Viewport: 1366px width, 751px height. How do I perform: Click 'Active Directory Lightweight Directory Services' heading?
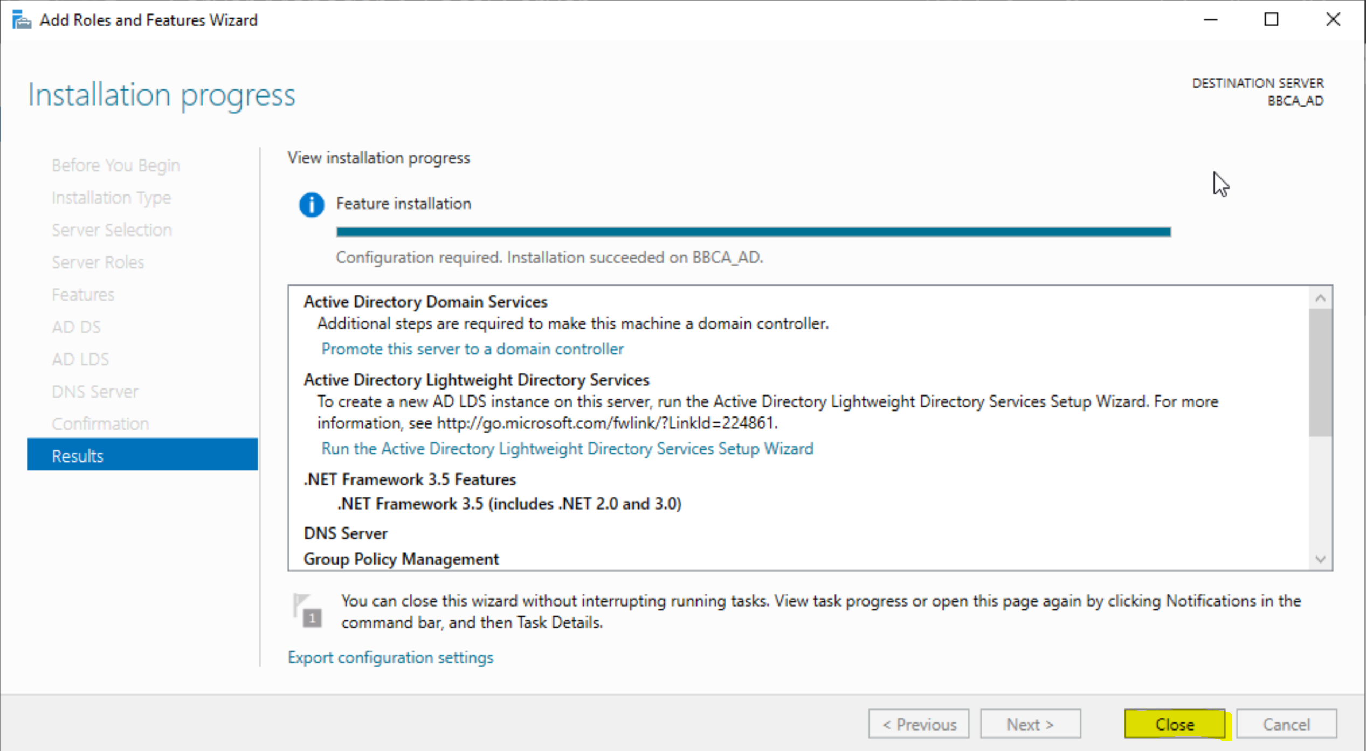click(x=477, y=380)
